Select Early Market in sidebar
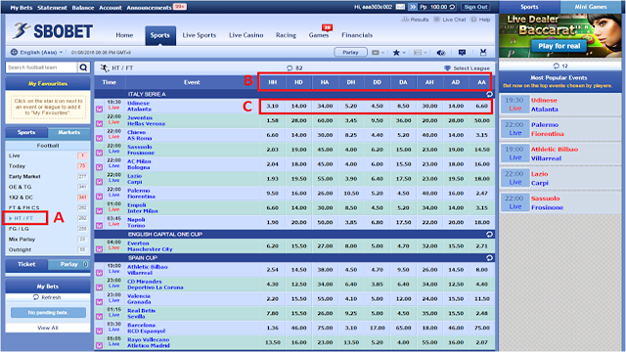The width and height of the screenshot is (626, 352). tap(24, 176)
